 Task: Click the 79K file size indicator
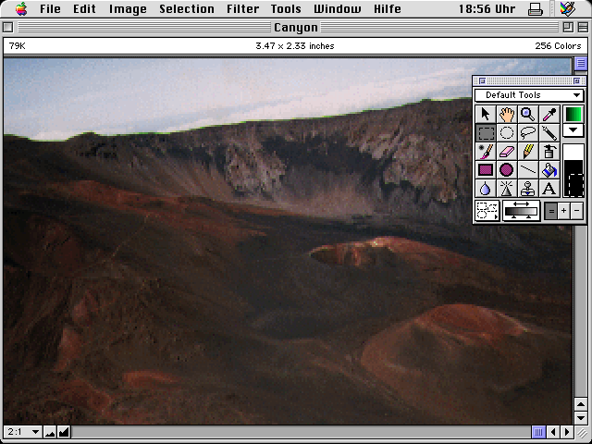pos(18,46)
